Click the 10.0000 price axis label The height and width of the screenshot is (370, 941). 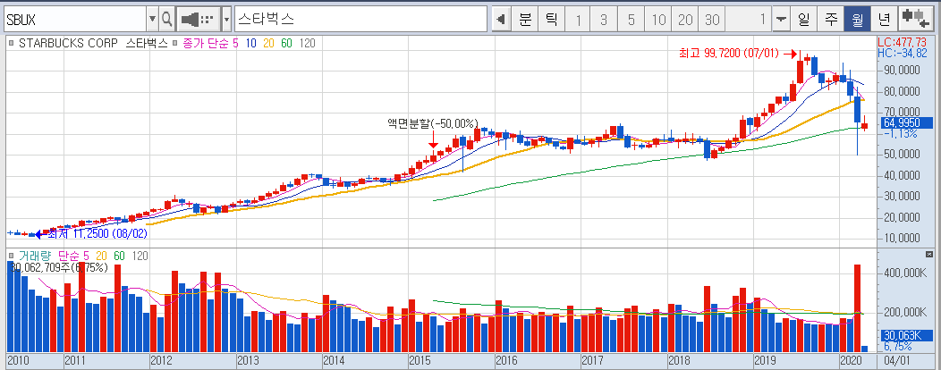point(900,239)
